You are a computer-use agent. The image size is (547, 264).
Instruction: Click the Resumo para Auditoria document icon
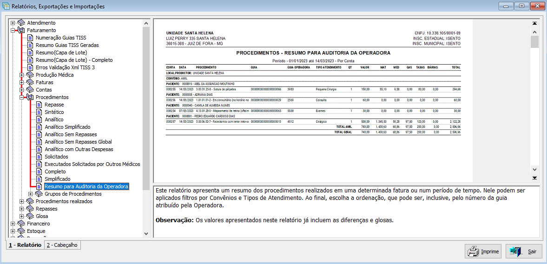coord(40,186)
